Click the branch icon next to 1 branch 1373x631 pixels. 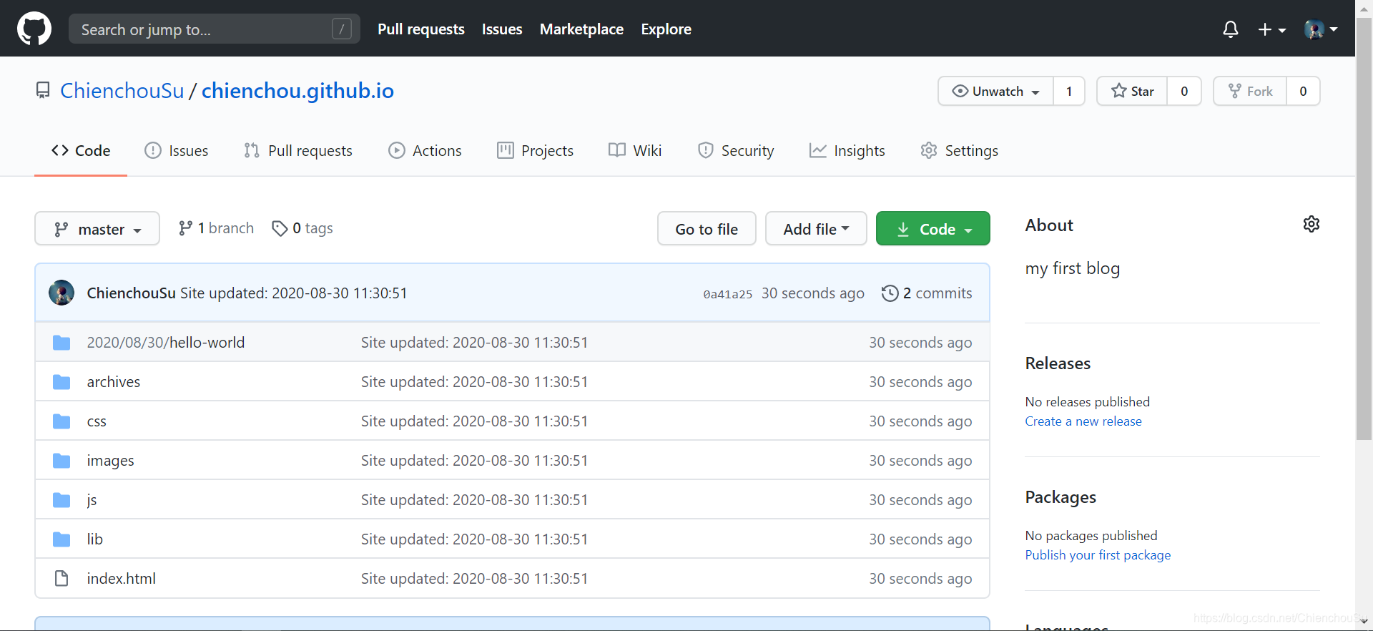185,228
